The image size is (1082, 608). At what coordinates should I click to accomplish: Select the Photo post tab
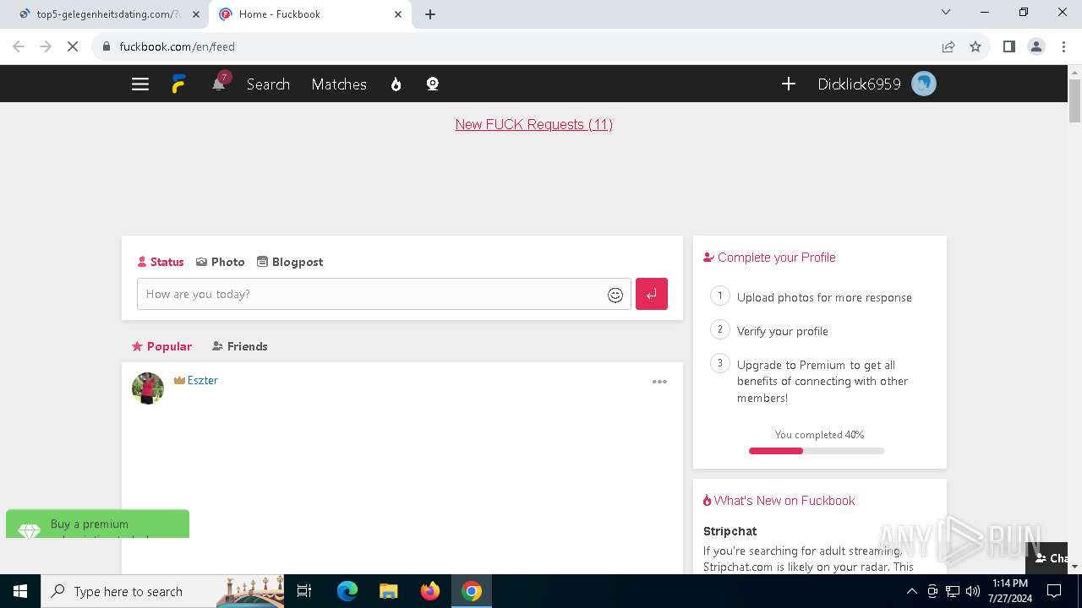pos(221,262)
